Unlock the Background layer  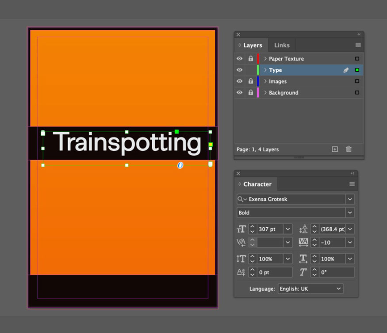tap(251, 92)
